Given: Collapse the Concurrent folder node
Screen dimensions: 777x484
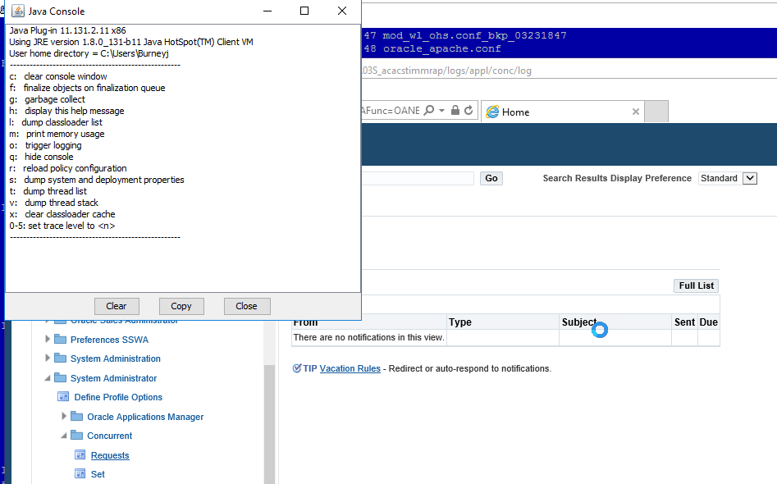Looking at the screenshot, I should [x=65, y=436].
